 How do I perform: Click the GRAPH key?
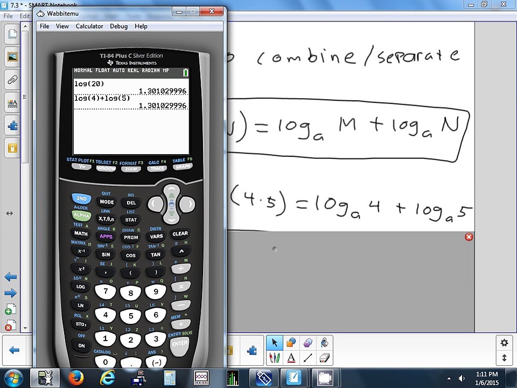183,167
